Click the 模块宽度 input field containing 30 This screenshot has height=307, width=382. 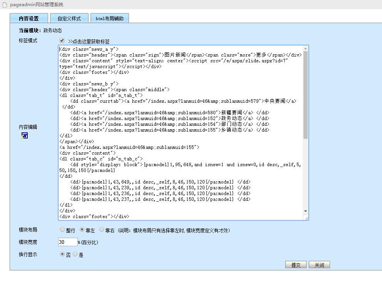(68, 242)
